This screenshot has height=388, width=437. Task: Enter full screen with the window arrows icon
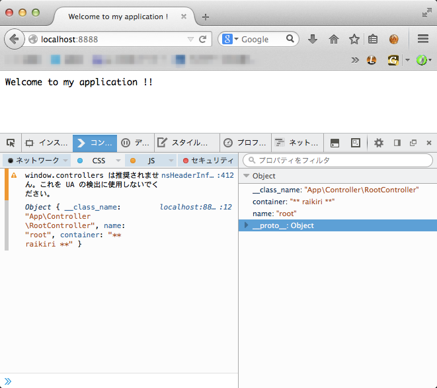tap(426, 13)
